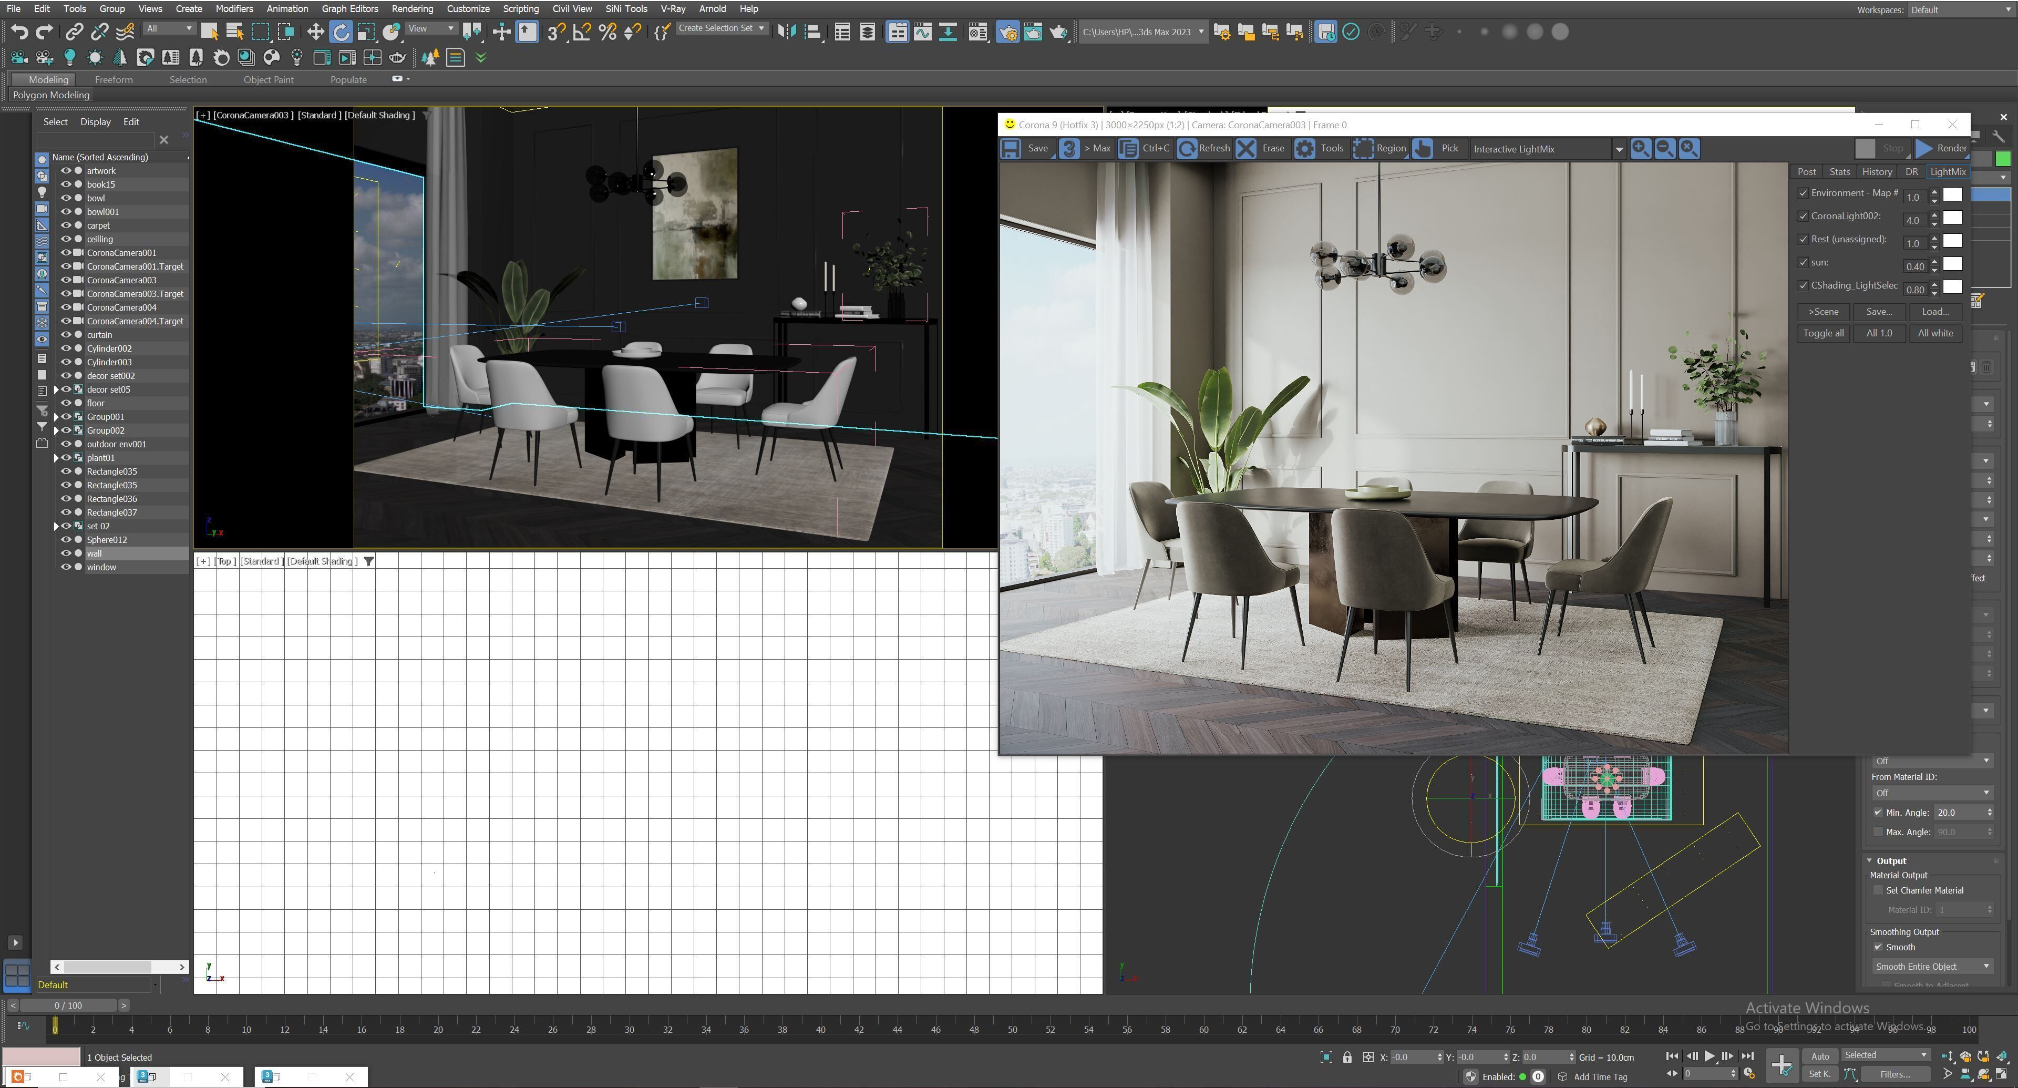Viewport: 2018px width, 1088px height.
Task: Click the All white button
Action: tap(1935, 334)
